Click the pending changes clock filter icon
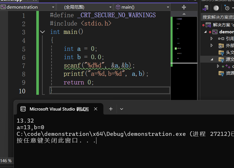The height and width of the screenshot is (168, 234). pos(227,7)
